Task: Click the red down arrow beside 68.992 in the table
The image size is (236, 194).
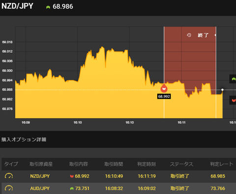Action: pyautogui.click(x=72, y=176)
